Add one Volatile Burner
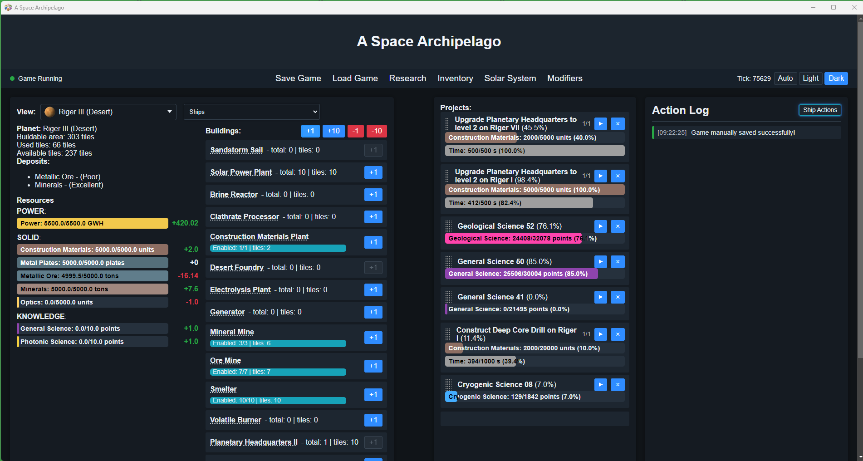Image resolution: width=863 pixels, height=461 pixels. (x=373, y=420)
